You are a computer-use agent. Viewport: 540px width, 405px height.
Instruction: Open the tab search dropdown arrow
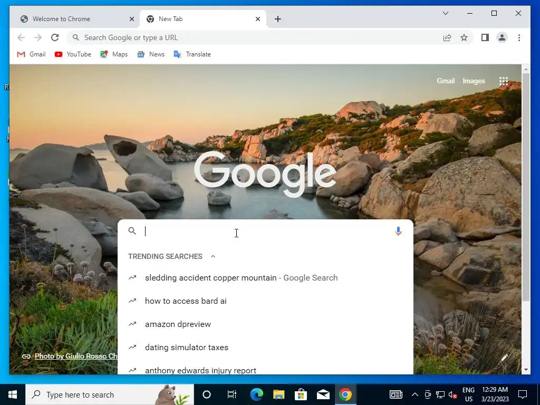point(445,13)
